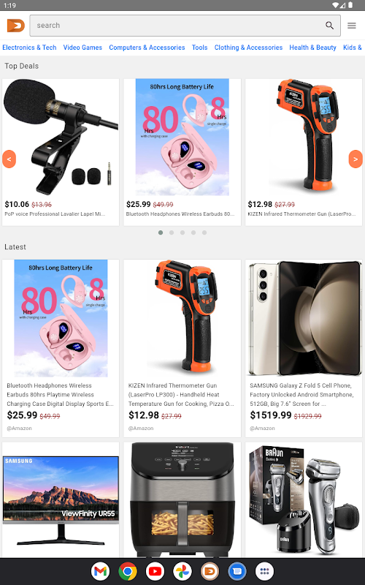The width and height of the screenshot is (365, 585).
Task: Open Messages app in dock
Action: (237, 571)
